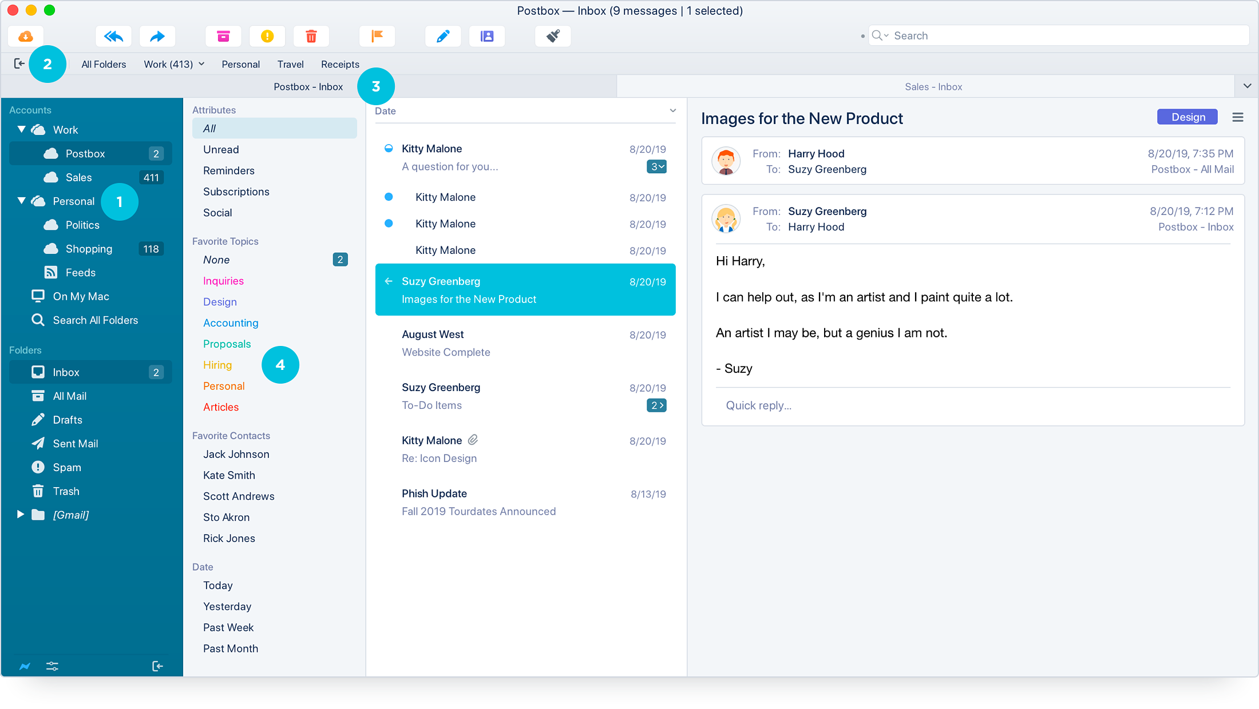Open the Date filter dropdown
Viewport: 1259px width, 709px height.
[673, 110]
